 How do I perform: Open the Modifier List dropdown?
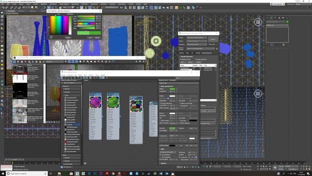pos(277,25)
